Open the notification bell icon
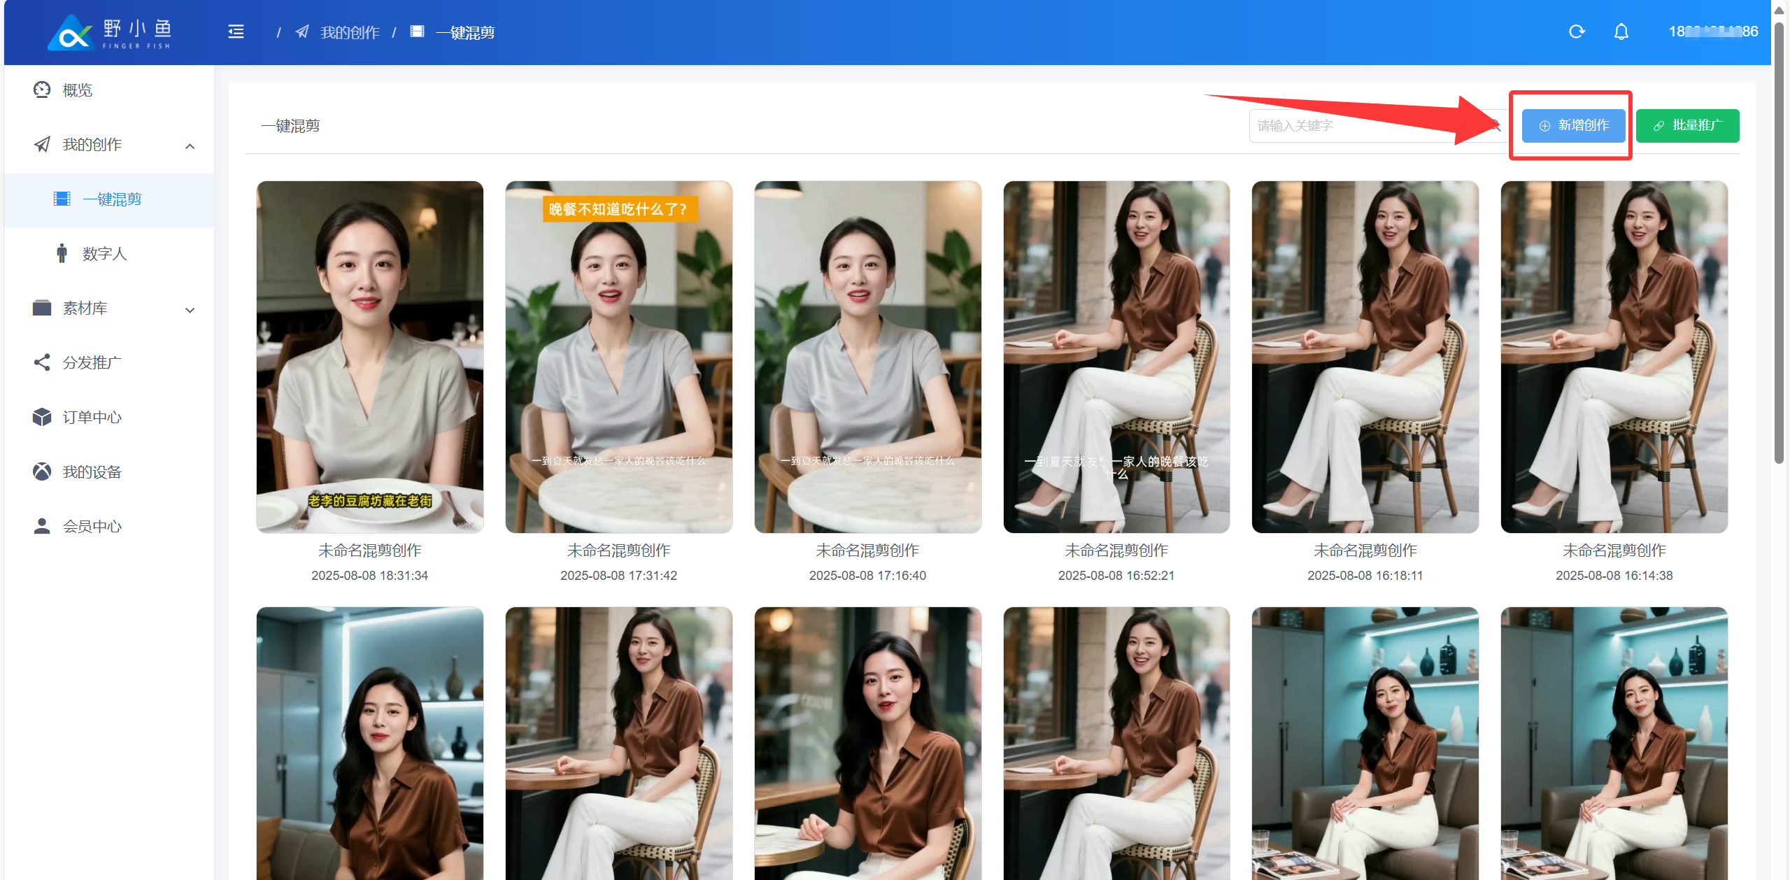1790x880 pixels. 1621,32
